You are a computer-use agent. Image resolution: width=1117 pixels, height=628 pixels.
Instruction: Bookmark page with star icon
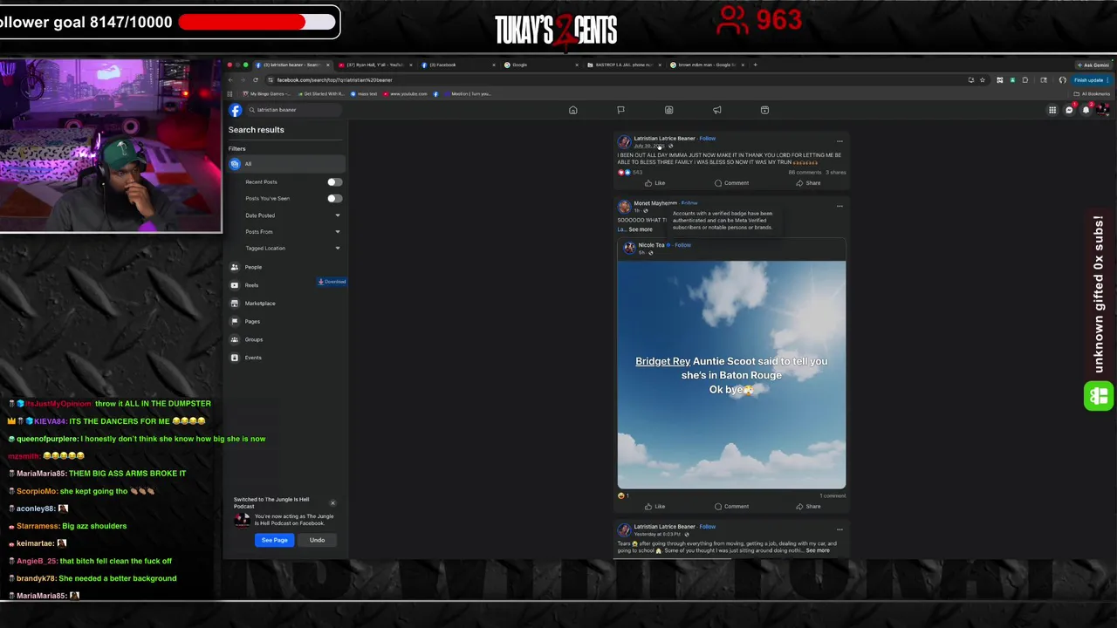pos(983,80)
